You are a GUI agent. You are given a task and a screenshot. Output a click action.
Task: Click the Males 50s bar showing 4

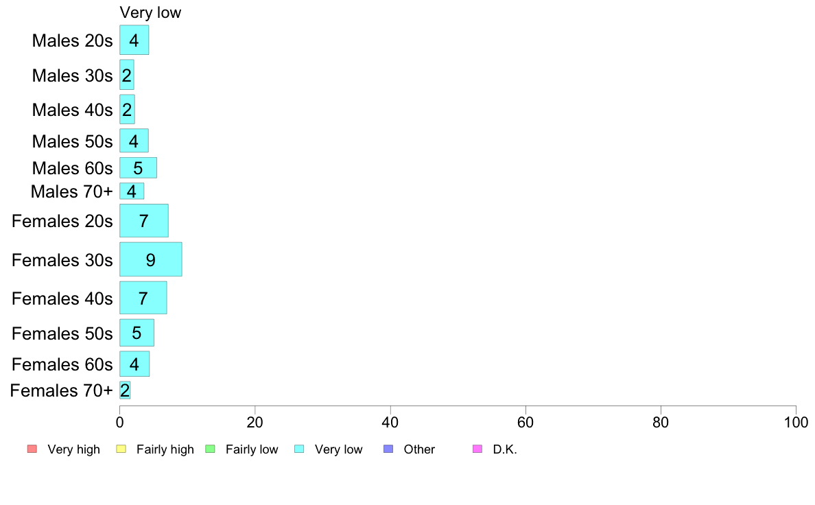pos(134,141)
